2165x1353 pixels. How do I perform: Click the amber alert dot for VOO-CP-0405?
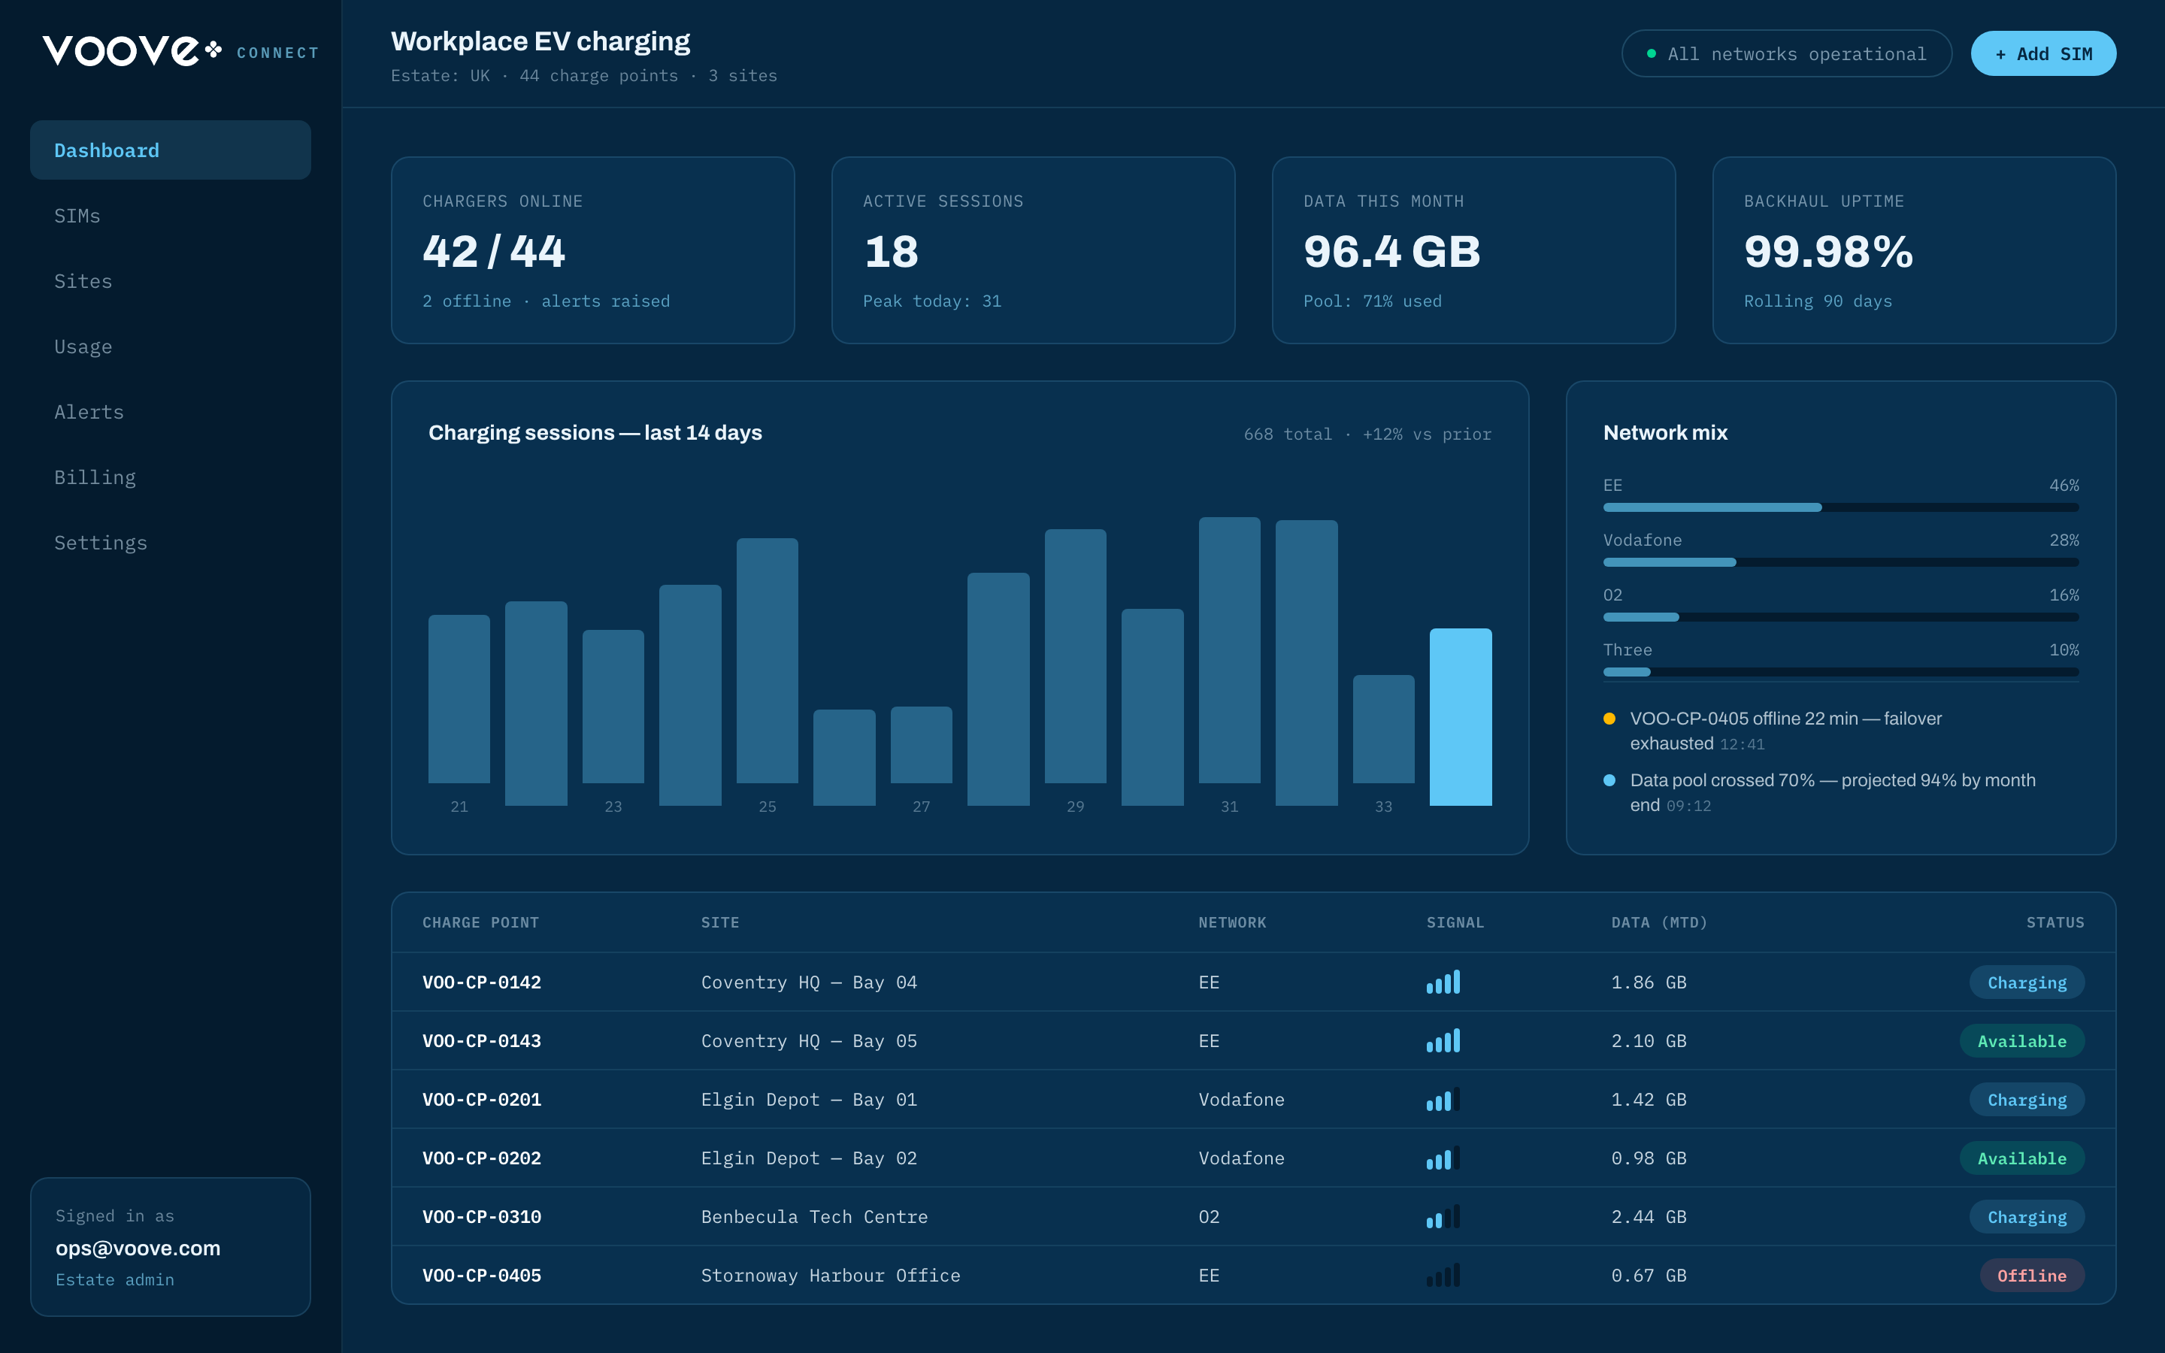(1609, 719)
